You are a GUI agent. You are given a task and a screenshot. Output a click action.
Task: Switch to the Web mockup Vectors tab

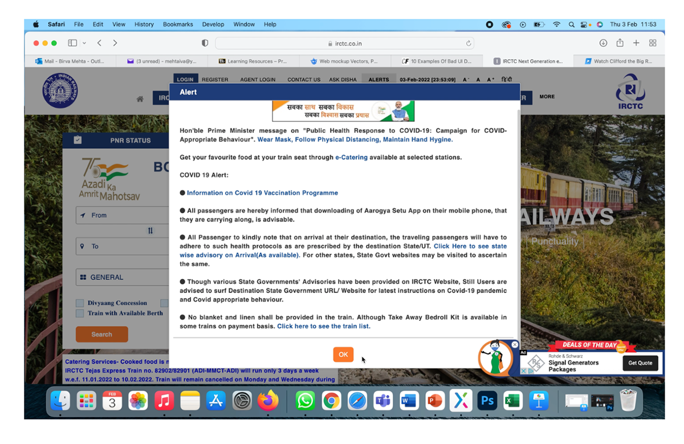point(345,61)
